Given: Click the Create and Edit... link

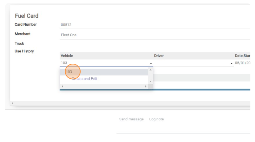Looking at the screenshot, I should pos(86,79).
